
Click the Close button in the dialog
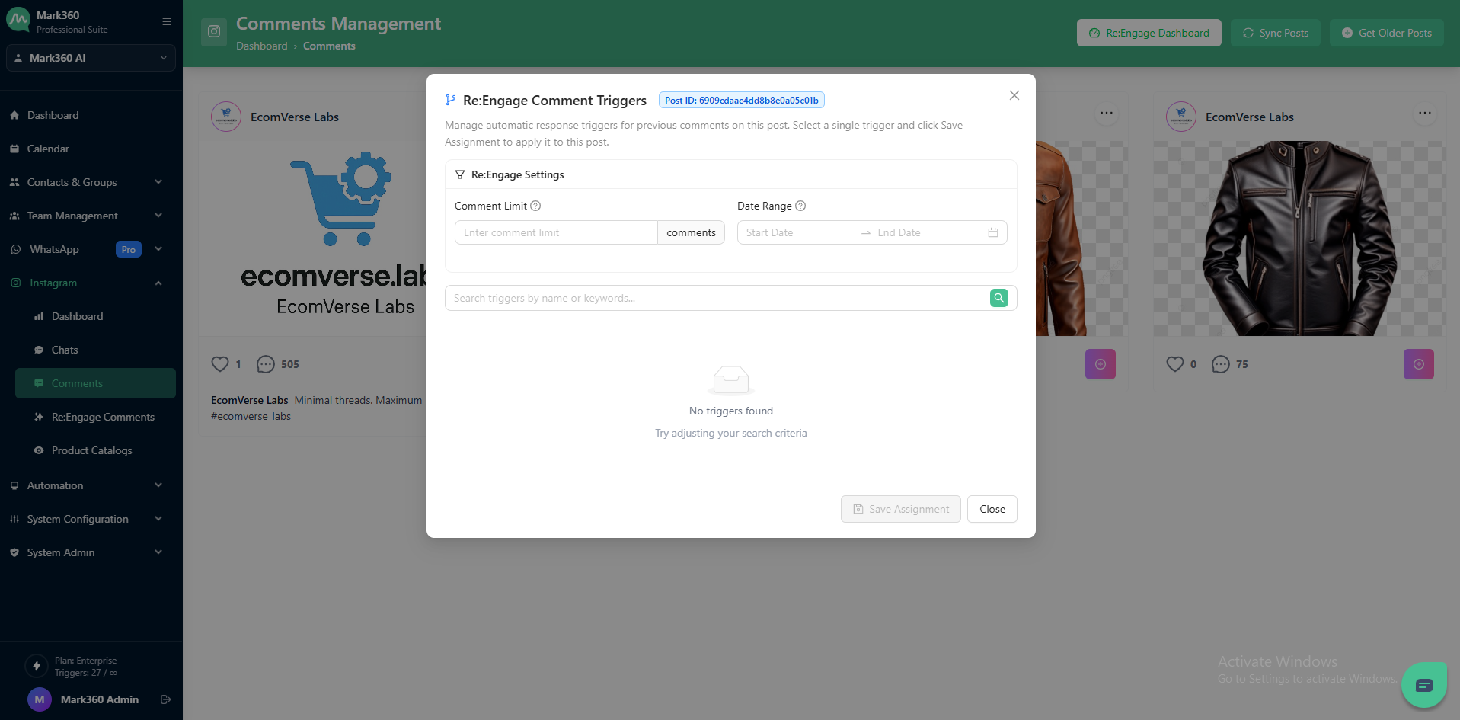click(x=992, y=509)
